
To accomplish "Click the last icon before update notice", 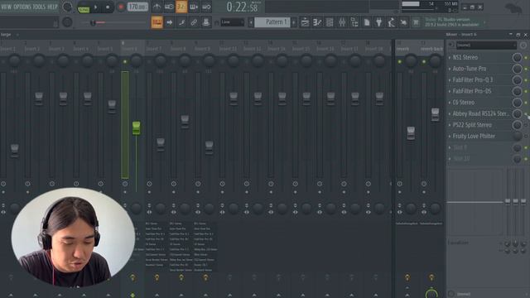I will pyautogui.click(x=416, y=22).
